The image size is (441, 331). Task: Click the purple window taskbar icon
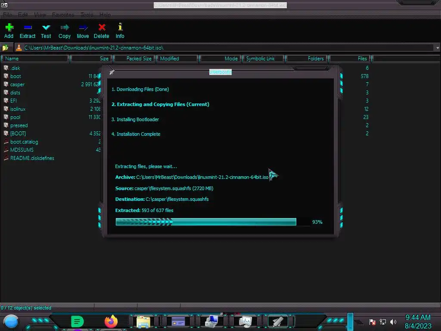pyautogui.click(x=178, y=321)
